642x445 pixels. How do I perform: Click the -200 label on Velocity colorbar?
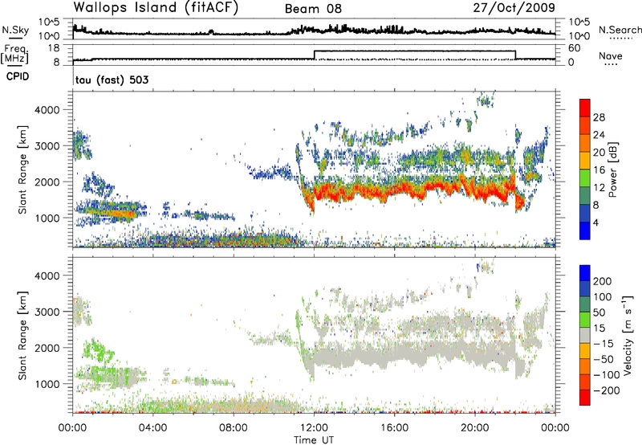pos(607,390)
